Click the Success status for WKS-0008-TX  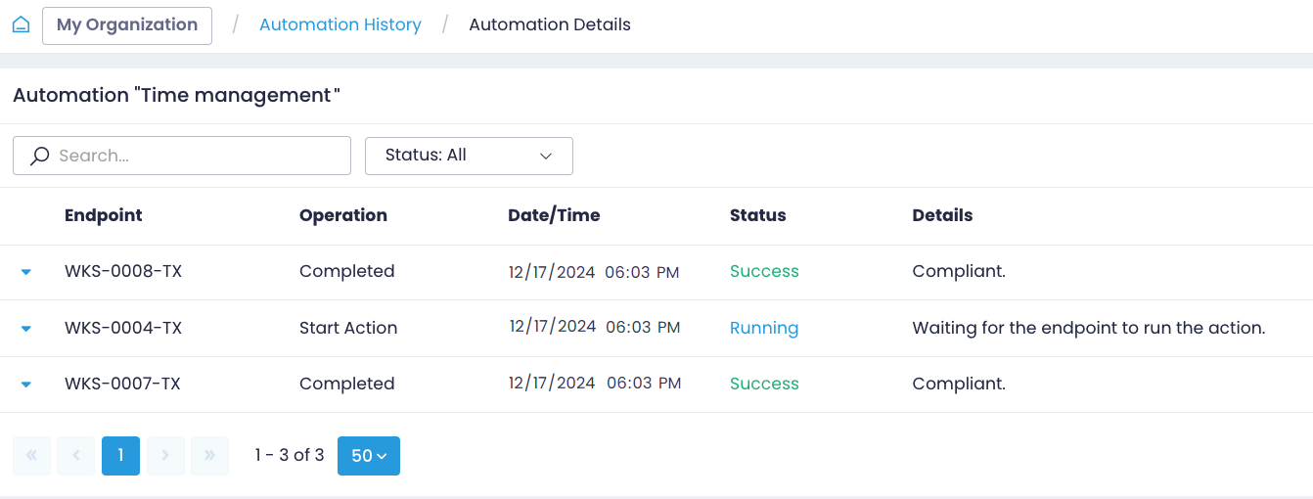[764, 271]
